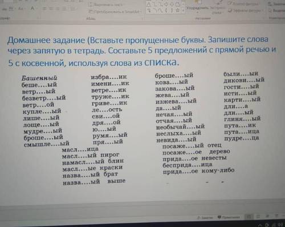Click the word 'кова....ый'
Screen dimensions: 285x227
(172, 82)
